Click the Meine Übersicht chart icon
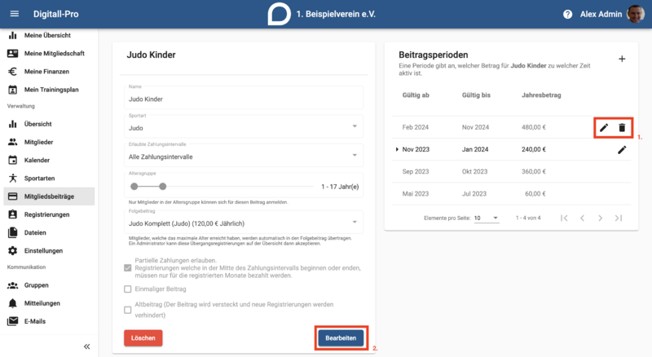 click(13, 35)
